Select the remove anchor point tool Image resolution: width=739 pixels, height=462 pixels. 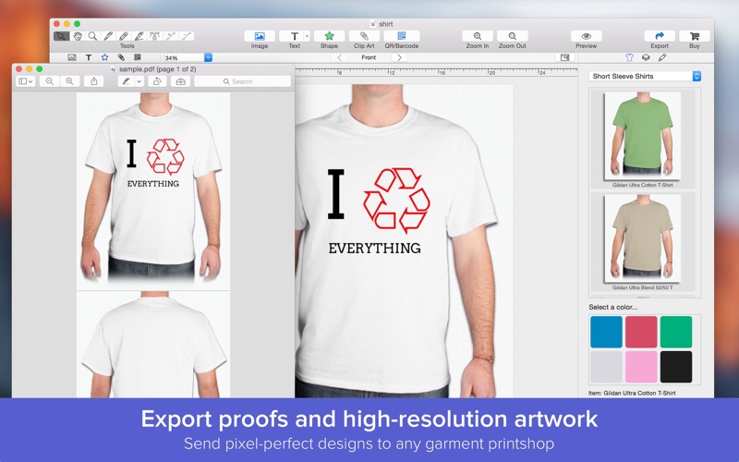click(x=187, y=36)
